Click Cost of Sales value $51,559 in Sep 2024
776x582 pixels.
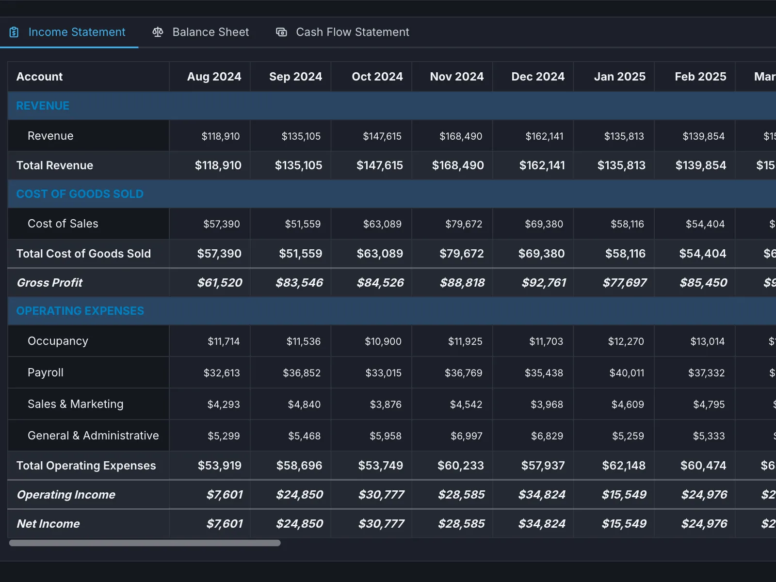(303, 224)
